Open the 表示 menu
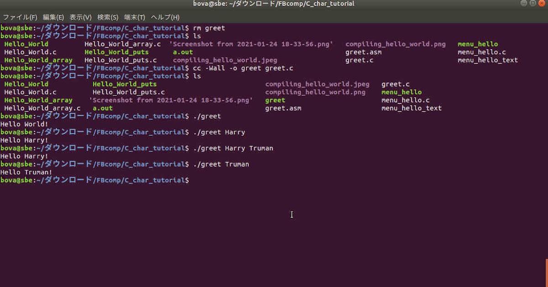Viewport: 548px width, 287px height. [x=80, y=17]
